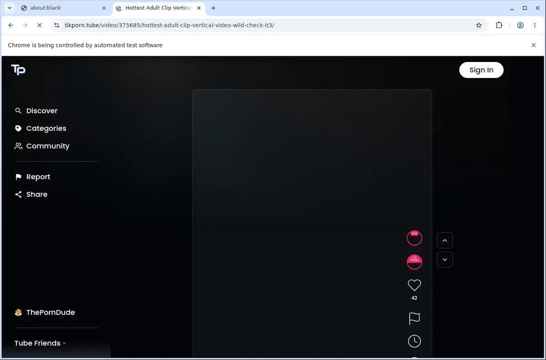Close the about:blank tab
This screenshot has width=546, height=360.
(104, 8)
